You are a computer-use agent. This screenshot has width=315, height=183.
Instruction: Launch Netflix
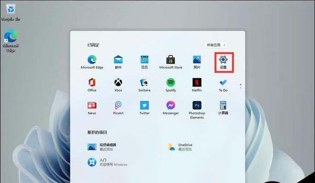197,85
